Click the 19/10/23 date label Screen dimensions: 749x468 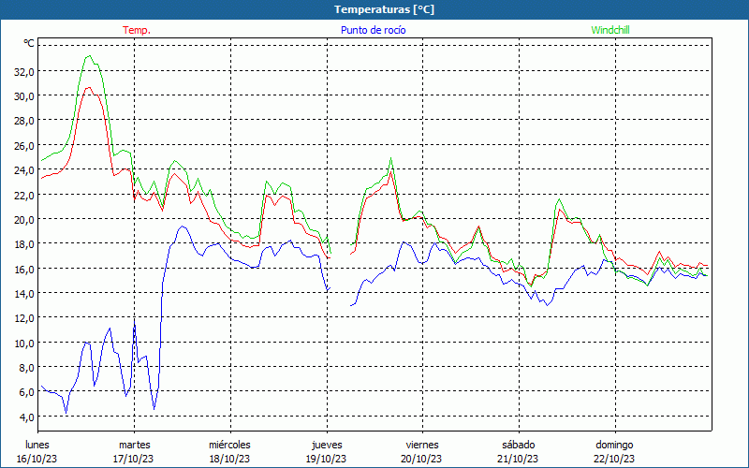(x=326, y=459)
